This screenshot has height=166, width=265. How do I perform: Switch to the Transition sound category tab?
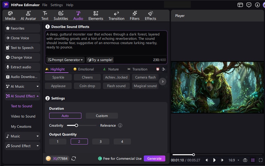[x=137, y=69]
